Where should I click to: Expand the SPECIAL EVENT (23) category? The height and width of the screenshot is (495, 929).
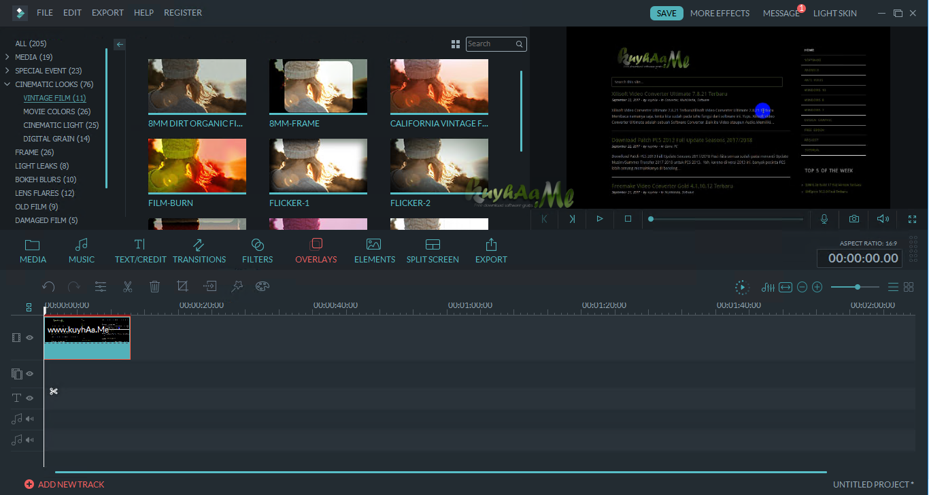tap(7, 71)
